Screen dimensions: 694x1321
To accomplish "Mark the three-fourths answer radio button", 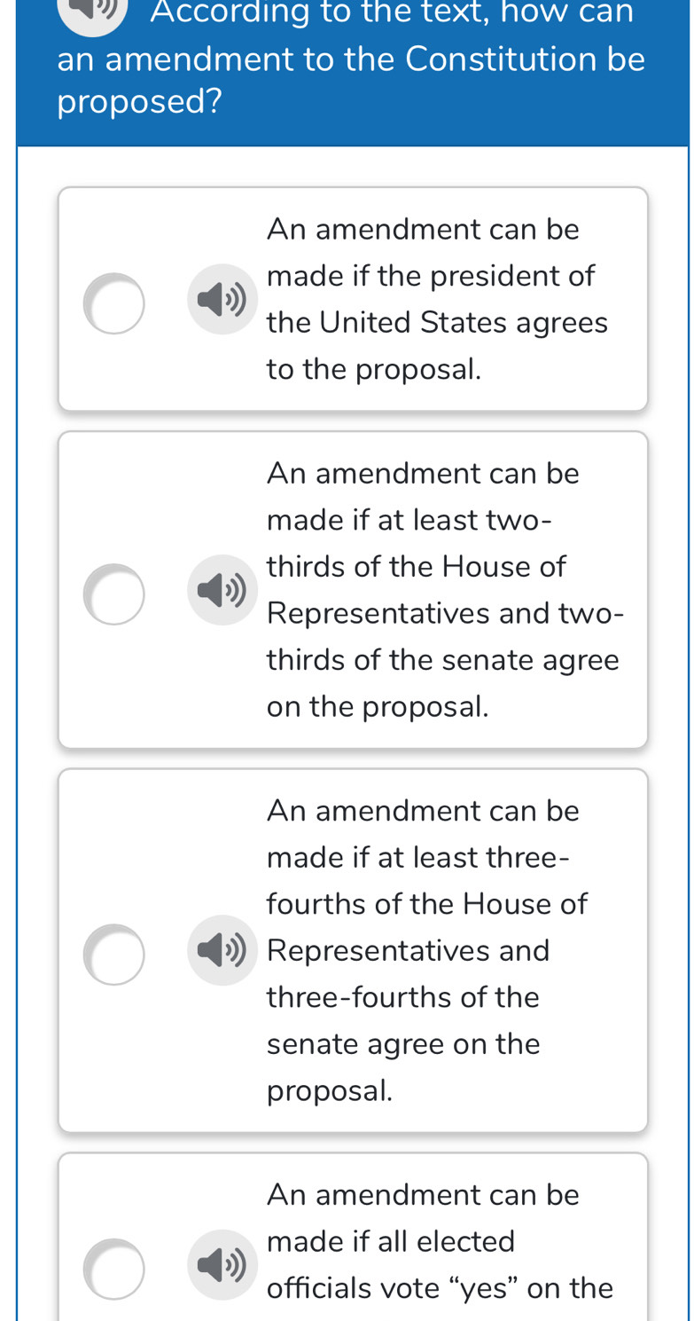I will [113, 954].
